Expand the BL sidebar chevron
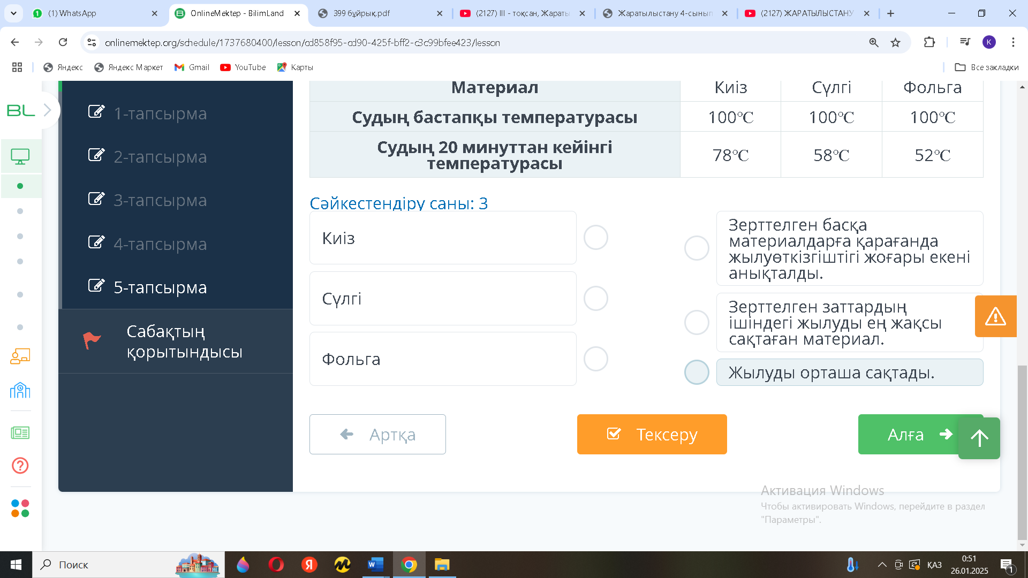The image size is (1028, 578). (x=47, y=110)
